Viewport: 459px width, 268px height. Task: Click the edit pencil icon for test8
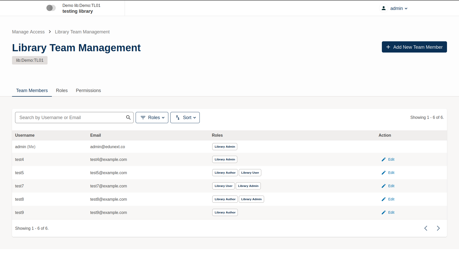coord(383,199)
